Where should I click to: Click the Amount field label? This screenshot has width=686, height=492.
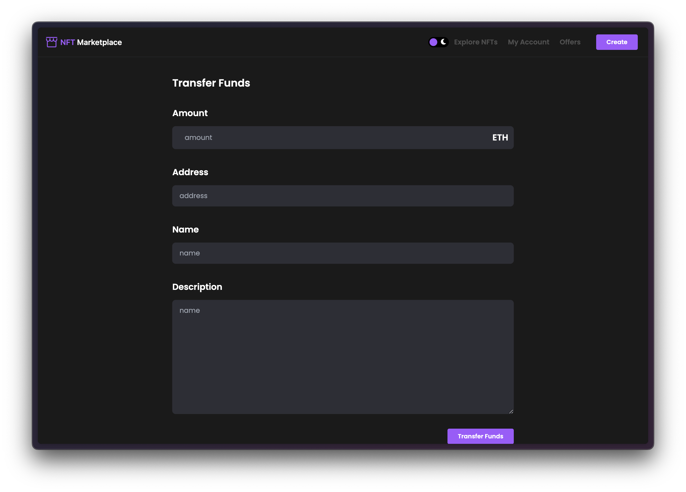(190, 113)
